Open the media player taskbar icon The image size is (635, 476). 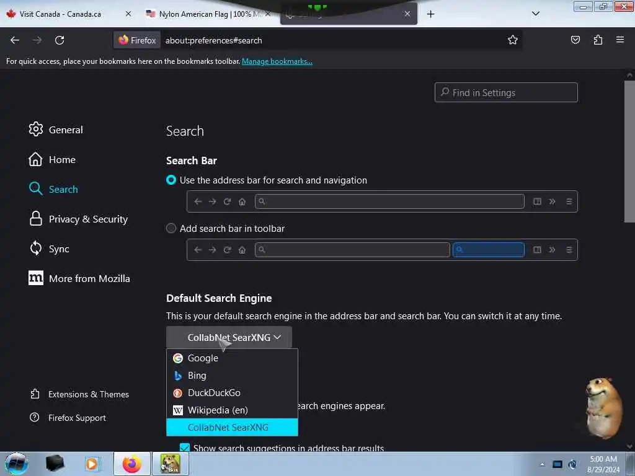[92, 464]
